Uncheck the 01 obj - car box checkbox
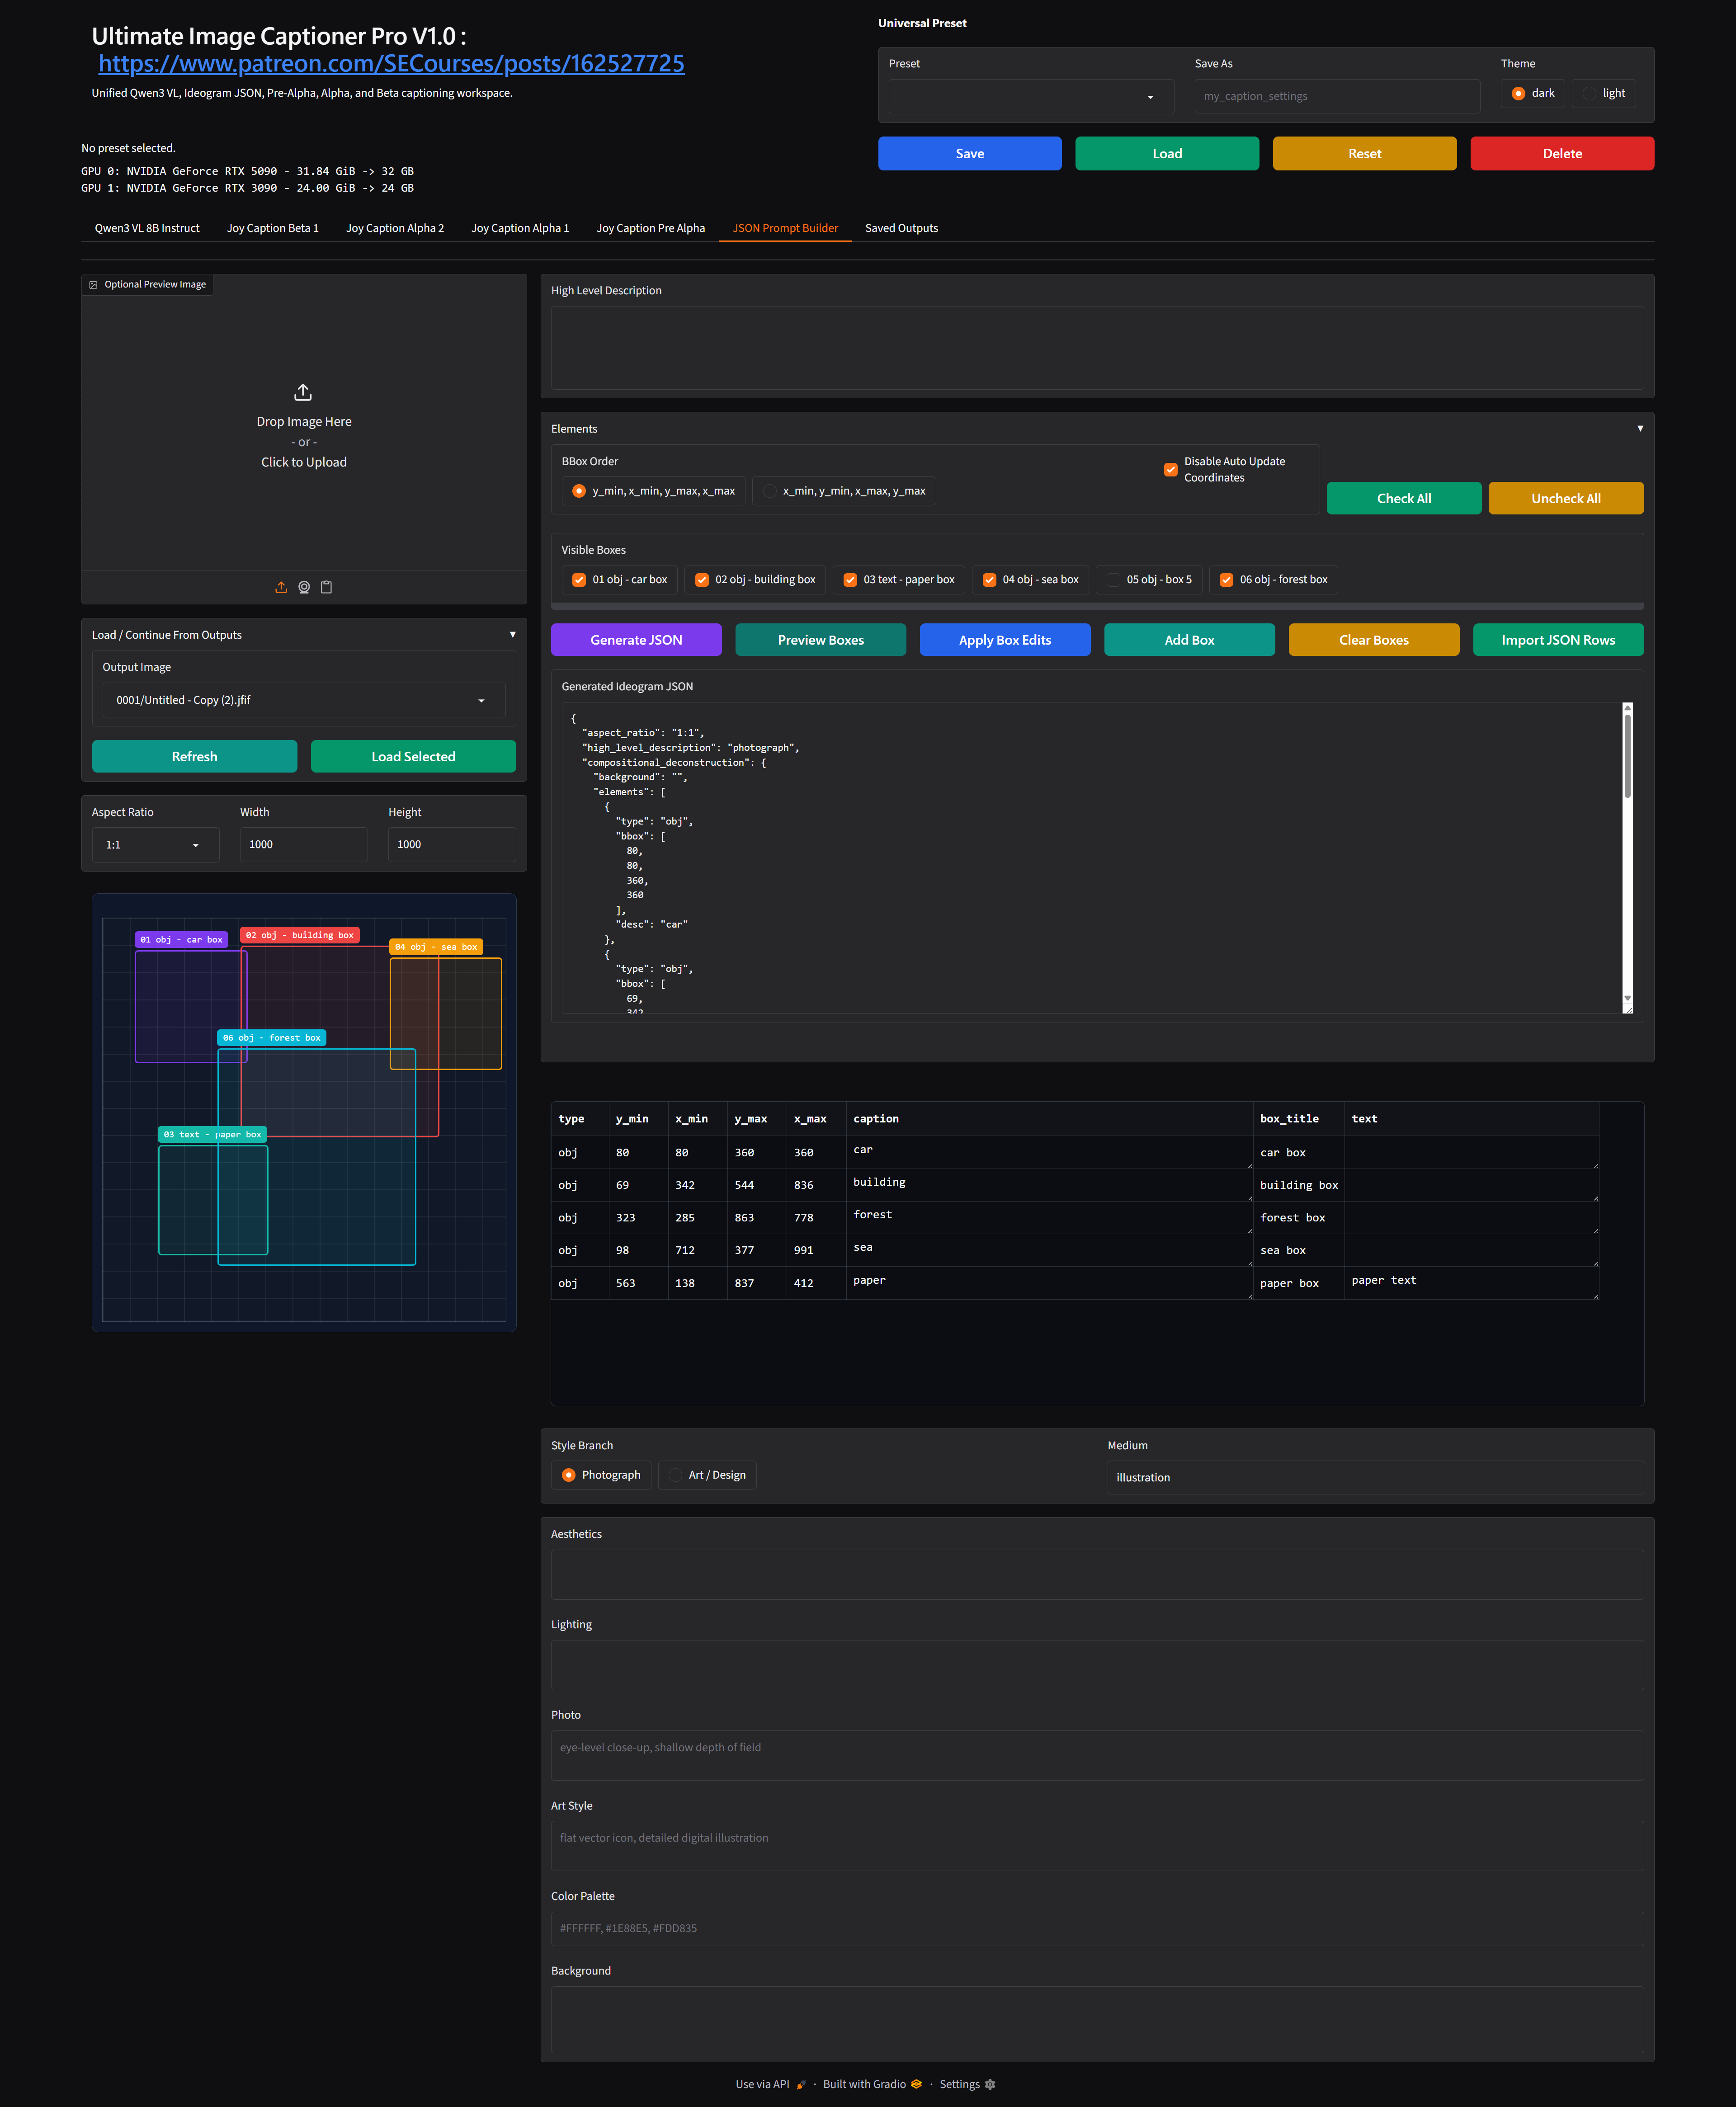The image size is (1736, 2107). pyautogui.click(x=579, y=580)
